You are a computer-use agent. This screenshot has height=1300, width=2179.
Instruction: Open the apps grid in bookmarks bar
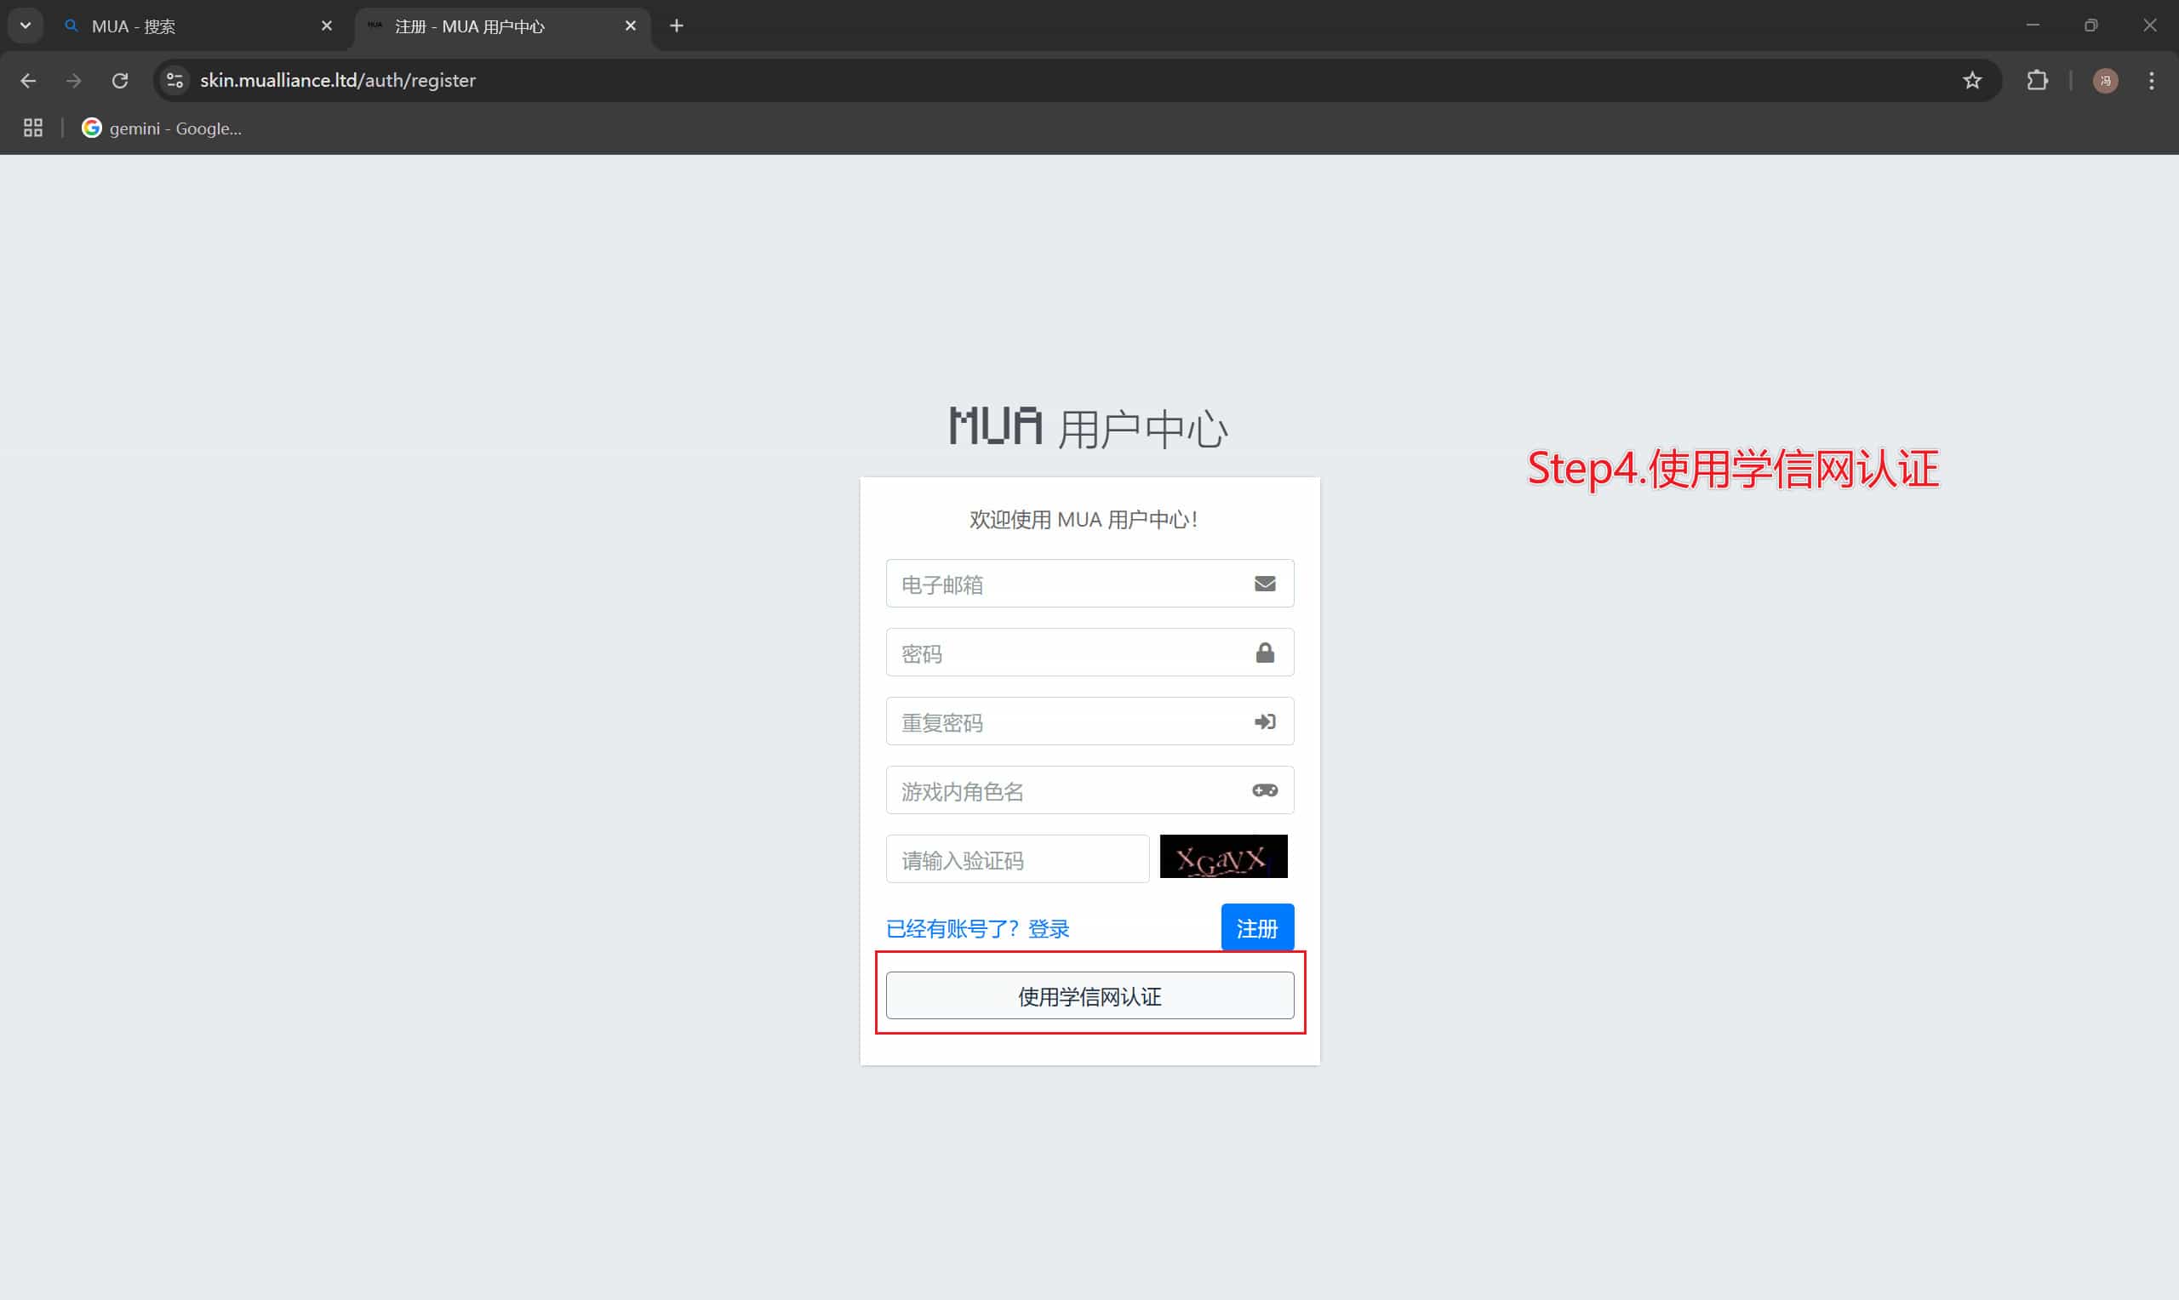33,128
